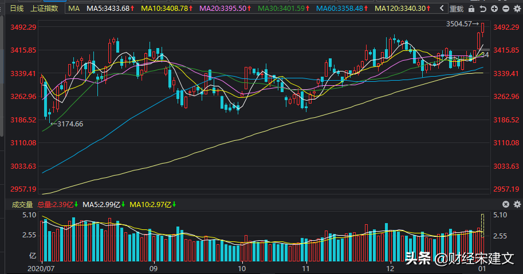
Task: Click right axis price 3033.63
Action: click(506, 166)
